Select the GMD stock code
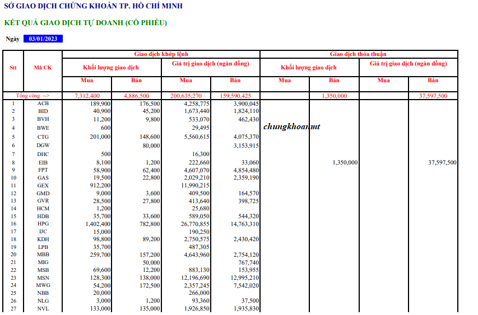The height and width of the screenshot is (315, 478). pos(43,193)
